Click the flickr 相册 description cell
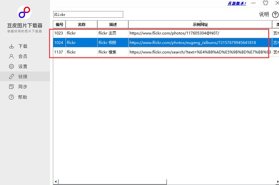279x185 pixels. [113, 42]
